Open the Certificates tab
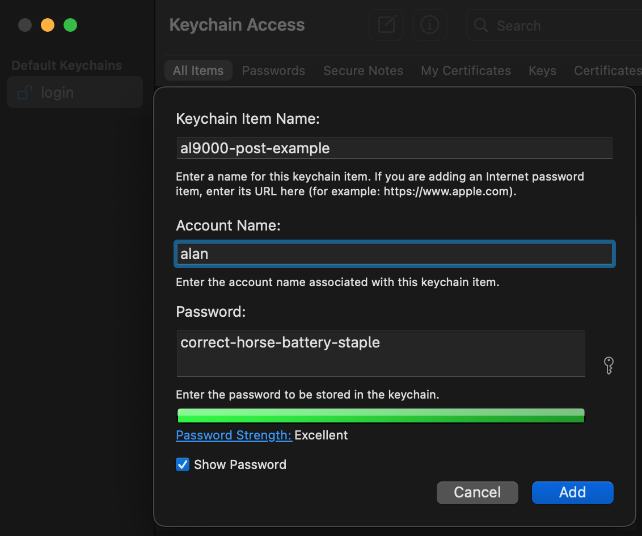The width and height of the screenshot is (642, 536). (x=607, y=70)
